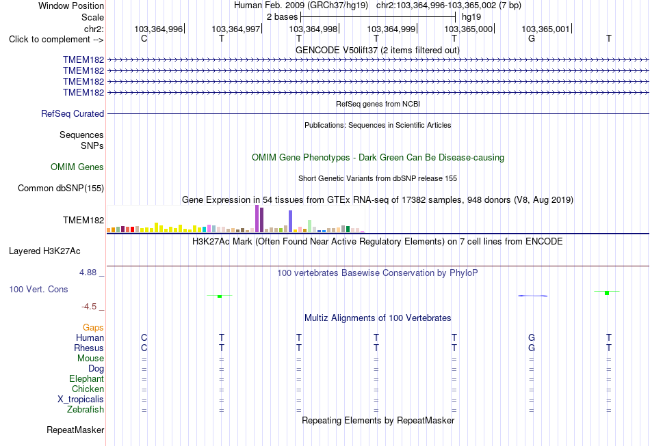Image resolution: width=650 pixels, height=446 pixels.
Task: Click the Sequences track label
Action: [81, 135]
